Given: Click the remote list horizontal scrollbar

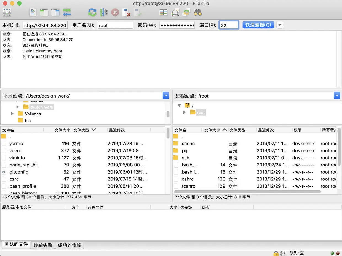Looking at the screenshot, I should 247,192.
